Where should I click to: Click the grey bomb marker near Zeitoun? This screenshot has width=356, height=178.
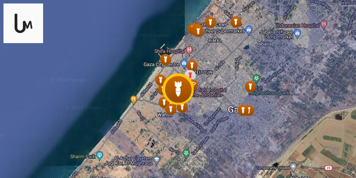190,75
